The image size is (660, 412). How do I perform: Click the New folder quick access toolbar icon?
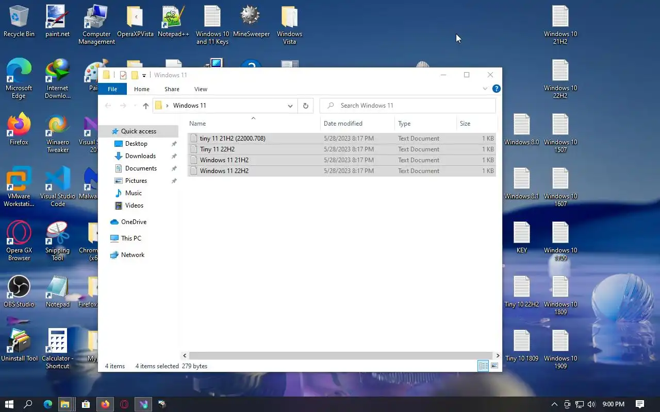(x=135, y=75)
